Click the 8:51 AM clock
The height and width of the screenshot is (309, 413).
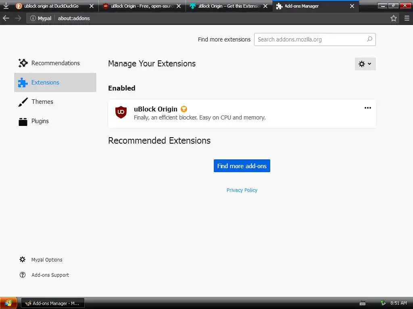click(x=398, y=303)
